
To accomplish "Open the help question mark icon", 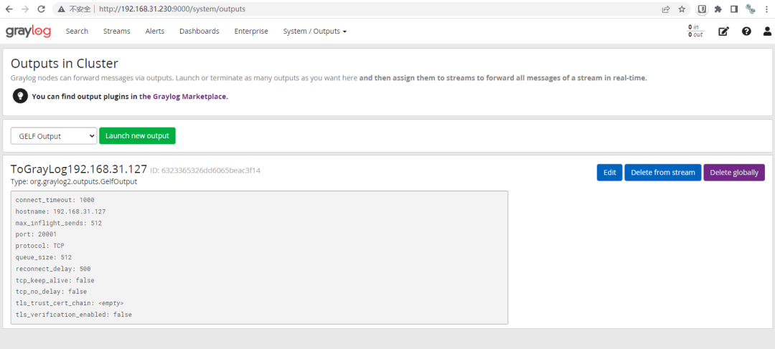I will click(x=746, y=31).
